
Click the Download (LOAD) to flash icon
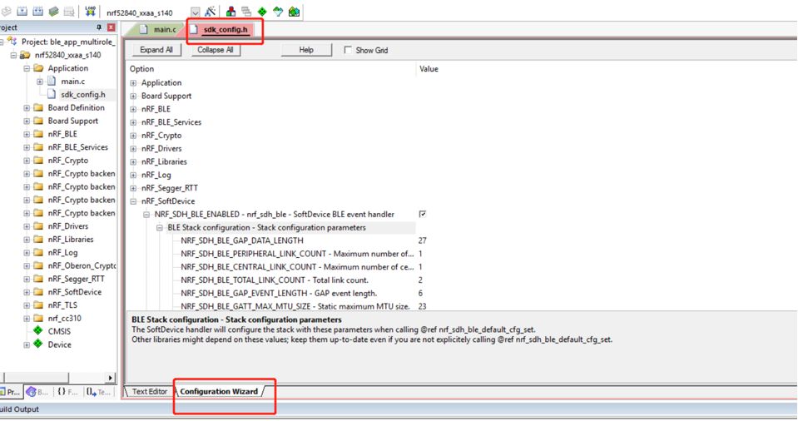click(x=90, y=12)
